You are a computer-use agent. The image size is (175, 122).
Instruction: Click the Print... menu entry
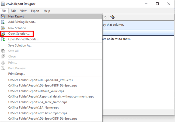click(51, 63)
